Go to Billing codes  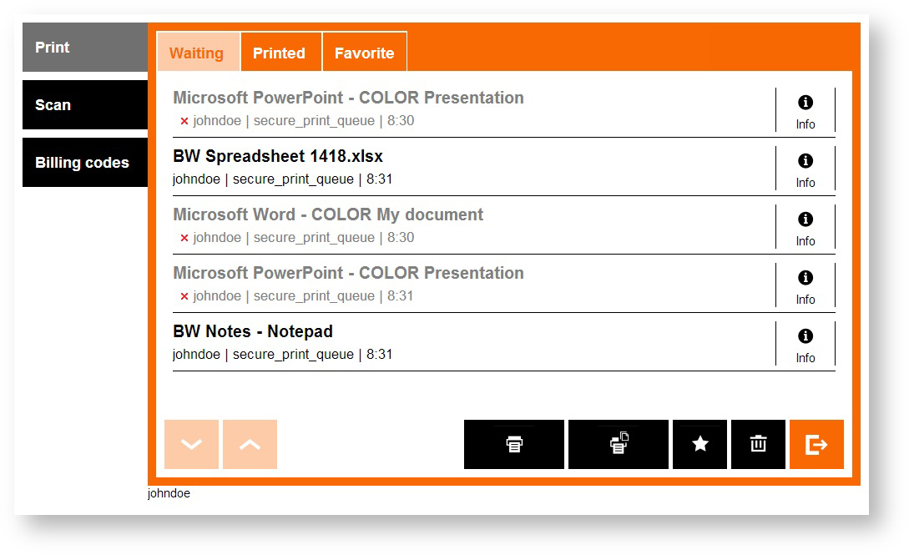[x=84, y=163]
